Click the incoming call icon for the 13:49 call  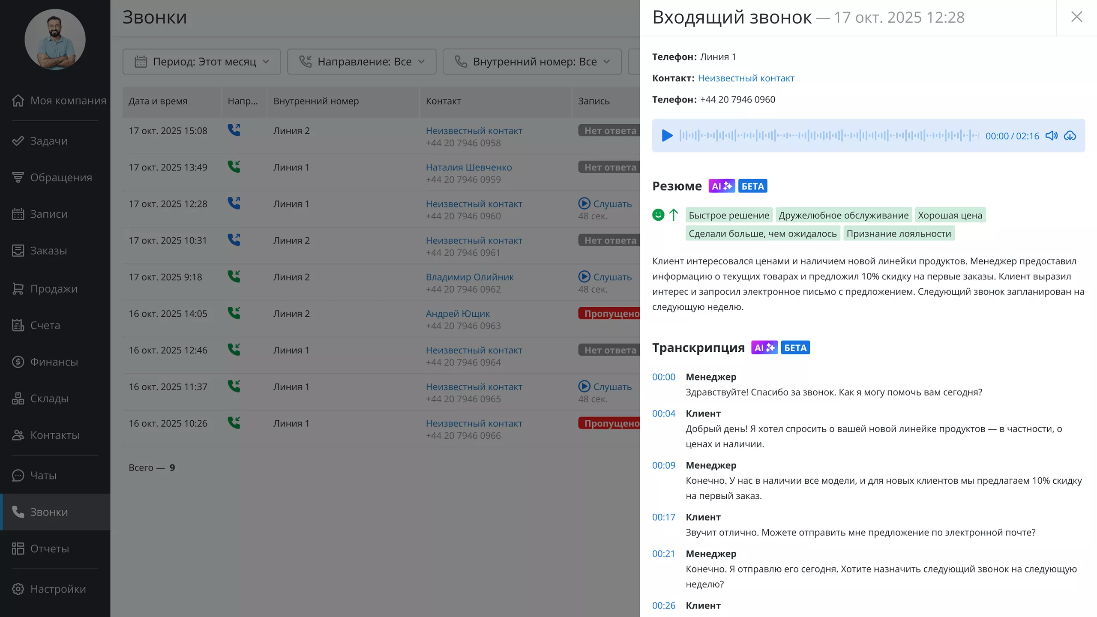coord(234,167)
